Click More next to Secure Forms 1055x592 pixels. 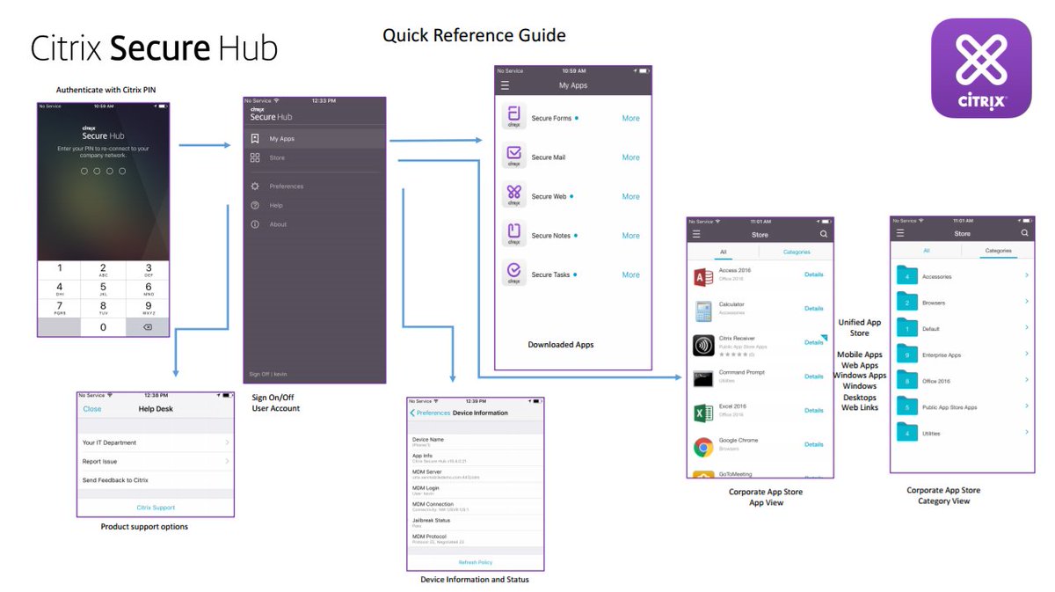(630, 118)
